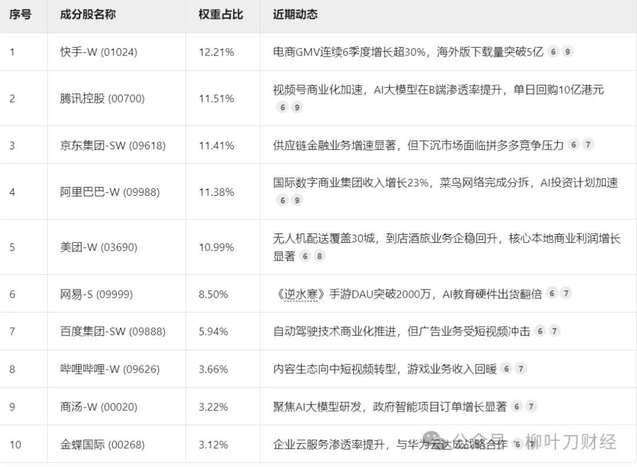Screen dimensions: 637x467
Task: Open citation 6 in the 商汤-W row
Action: tap(516, 406)
